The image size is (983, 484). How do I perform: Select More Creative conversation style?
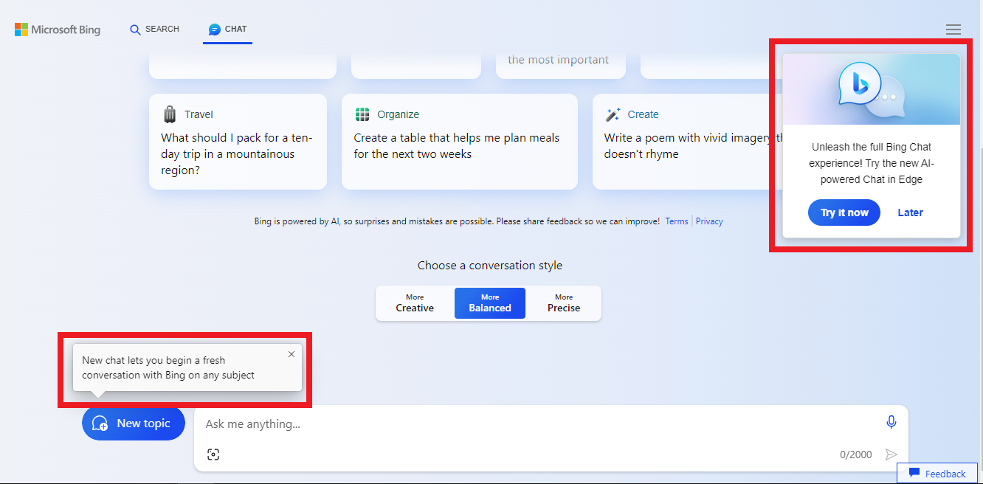[x=415, y=303]
